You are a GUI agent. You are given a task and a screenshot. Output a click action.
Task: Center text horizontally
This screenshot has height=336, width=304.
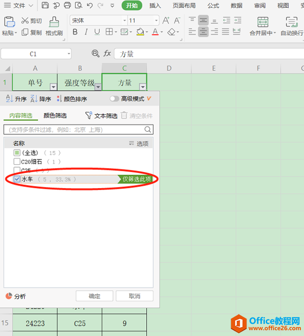point(203,32)
